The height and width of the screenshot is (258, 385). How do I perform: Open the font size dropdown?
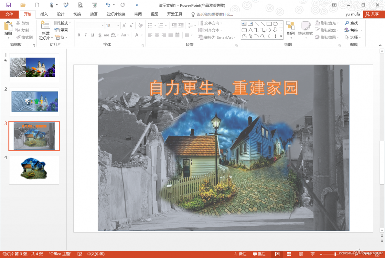point(118,26)
